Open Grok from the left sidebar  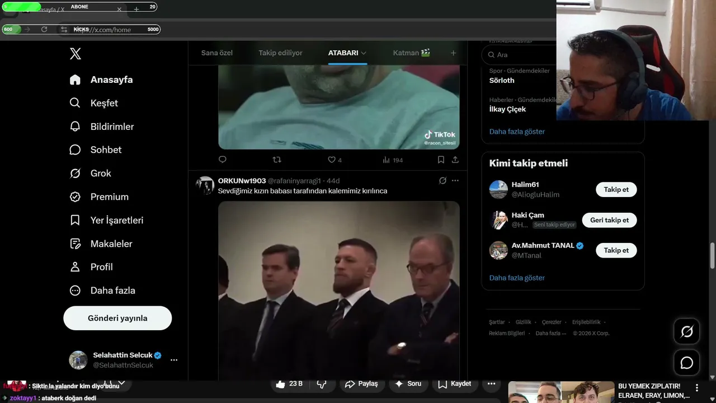tap(91, 173)
